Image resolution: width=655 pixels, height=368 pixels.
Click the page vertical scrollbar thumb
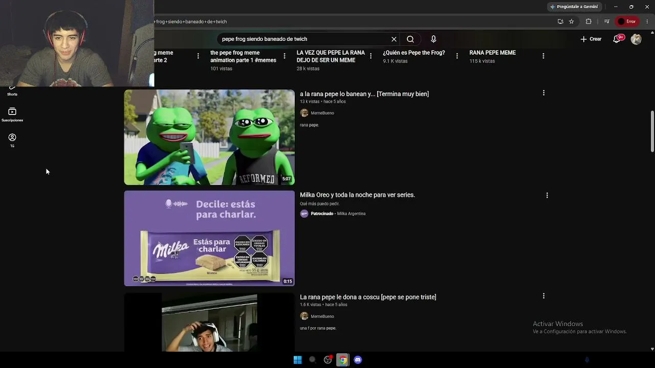point(652,131)
